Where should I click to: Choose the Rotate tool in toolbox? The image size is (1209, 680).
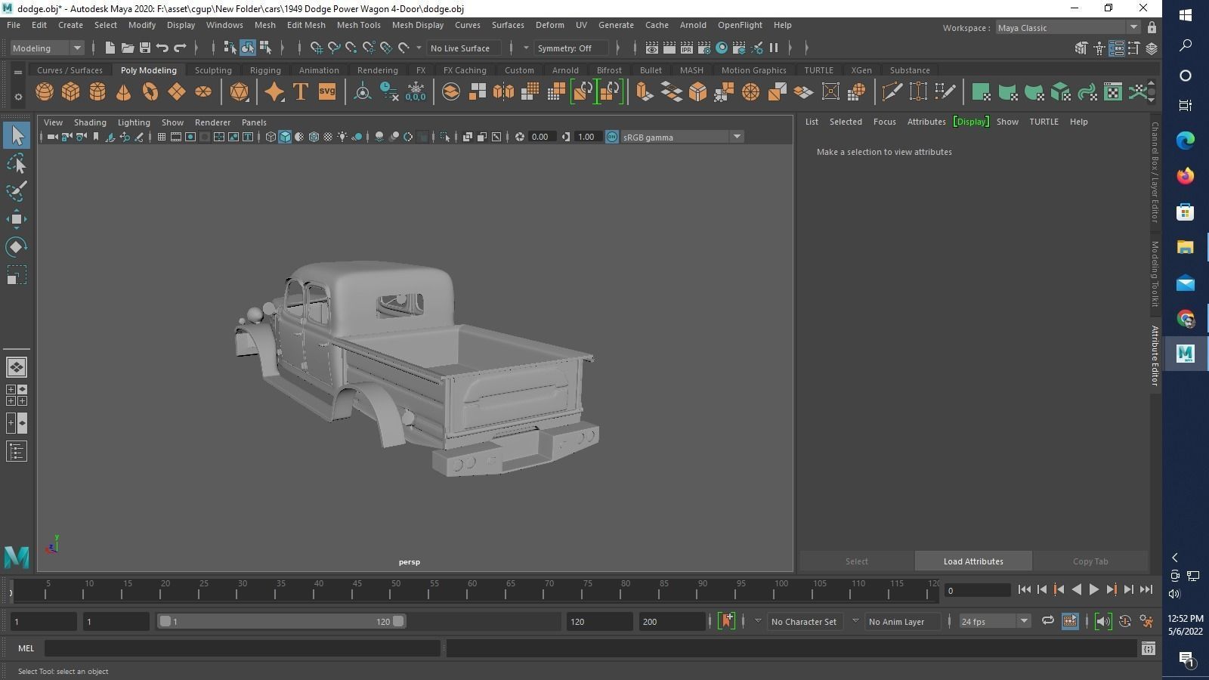click(17, 247)
